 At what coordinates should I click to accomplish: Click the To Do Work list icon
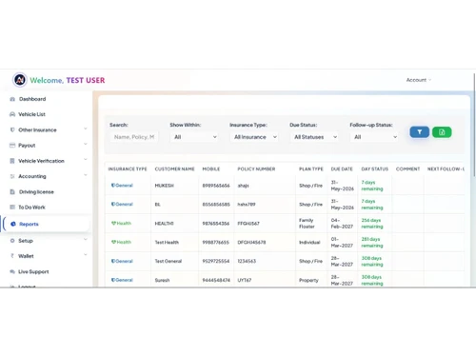pyautogui.click(x=12, y=207)
